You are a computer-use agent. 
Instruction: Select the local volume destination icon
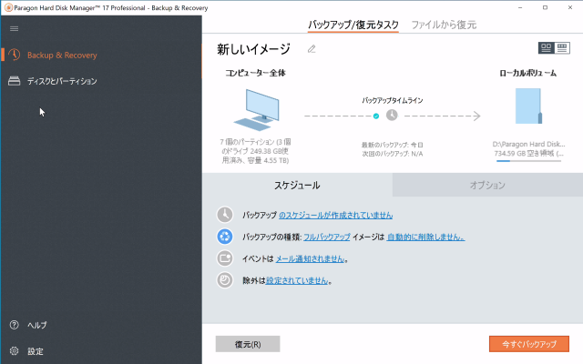[528, 106]
